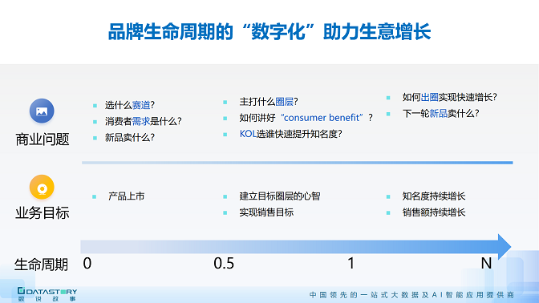Click the text KOL选谁快速提升知名度?
The width and height of the screenshot is (539, 303).
(x=291, y=134)
